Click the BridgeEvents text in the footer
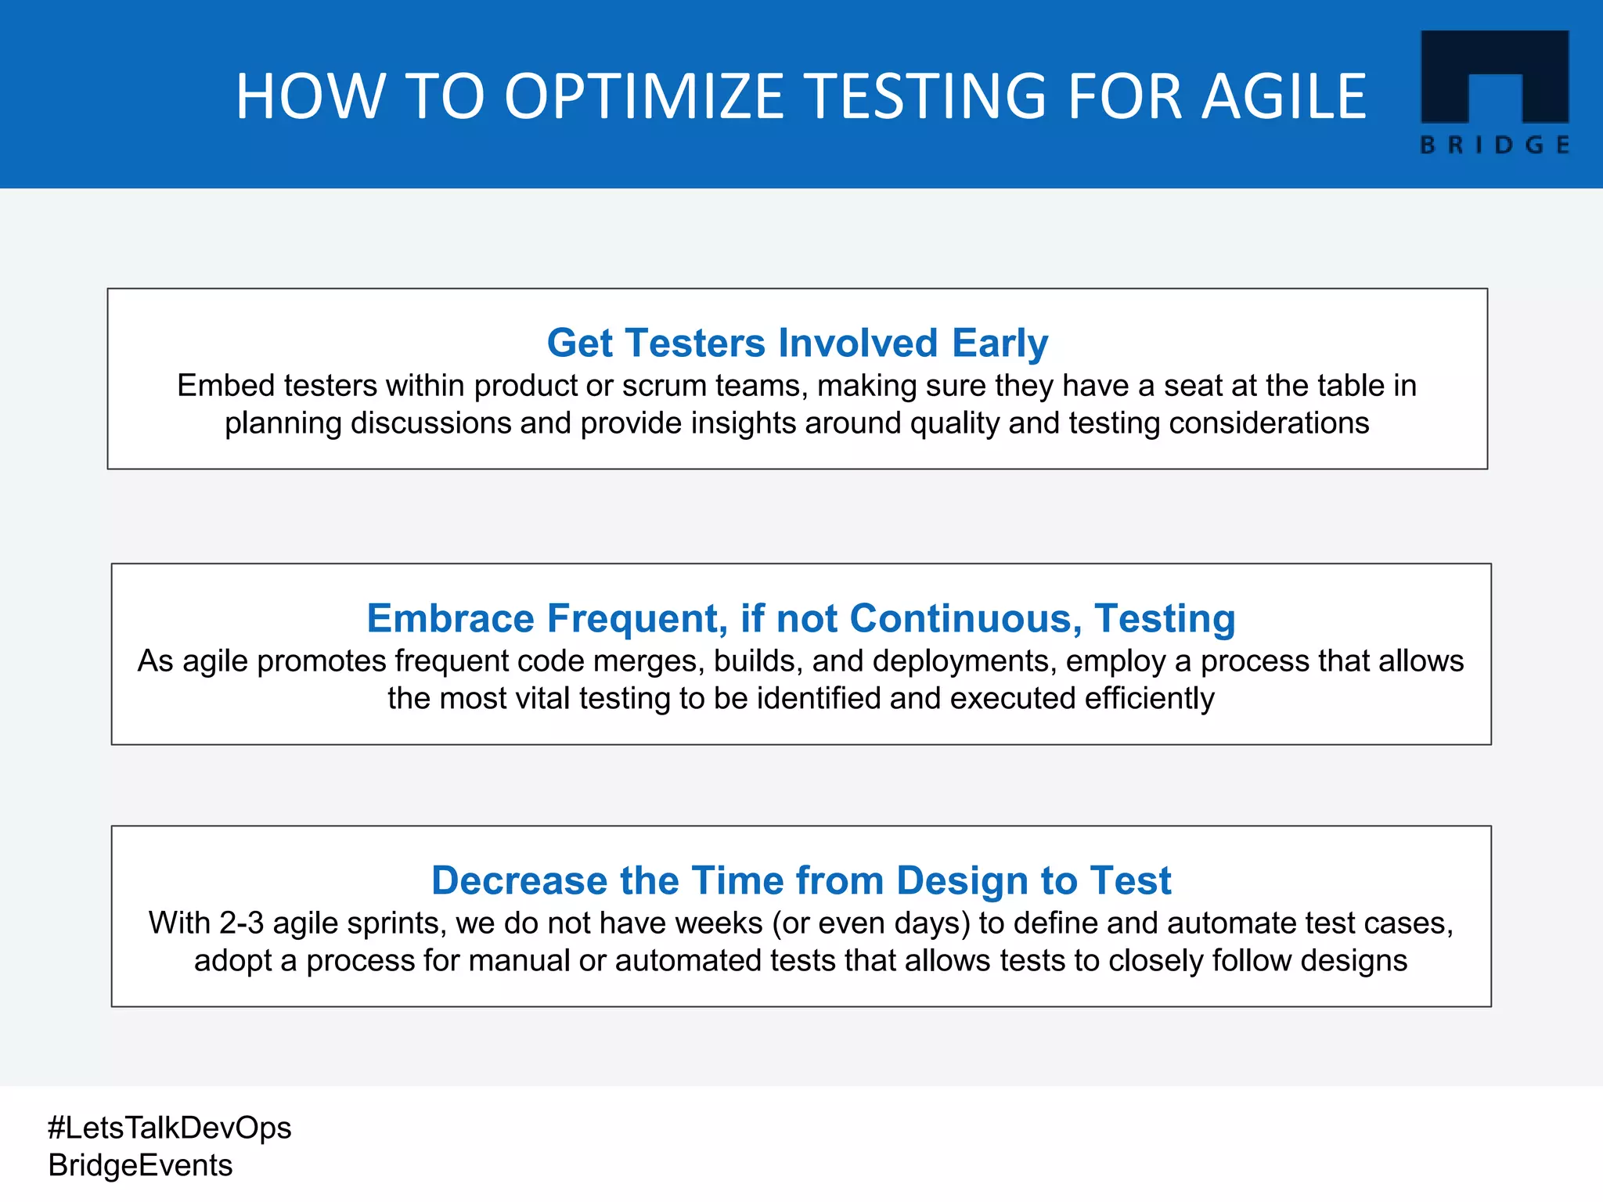 140,1165
